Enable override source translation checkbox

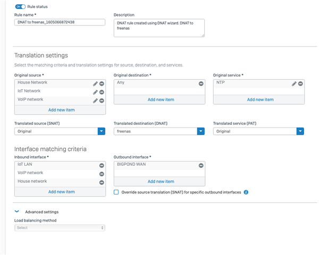tap(116, 192)
